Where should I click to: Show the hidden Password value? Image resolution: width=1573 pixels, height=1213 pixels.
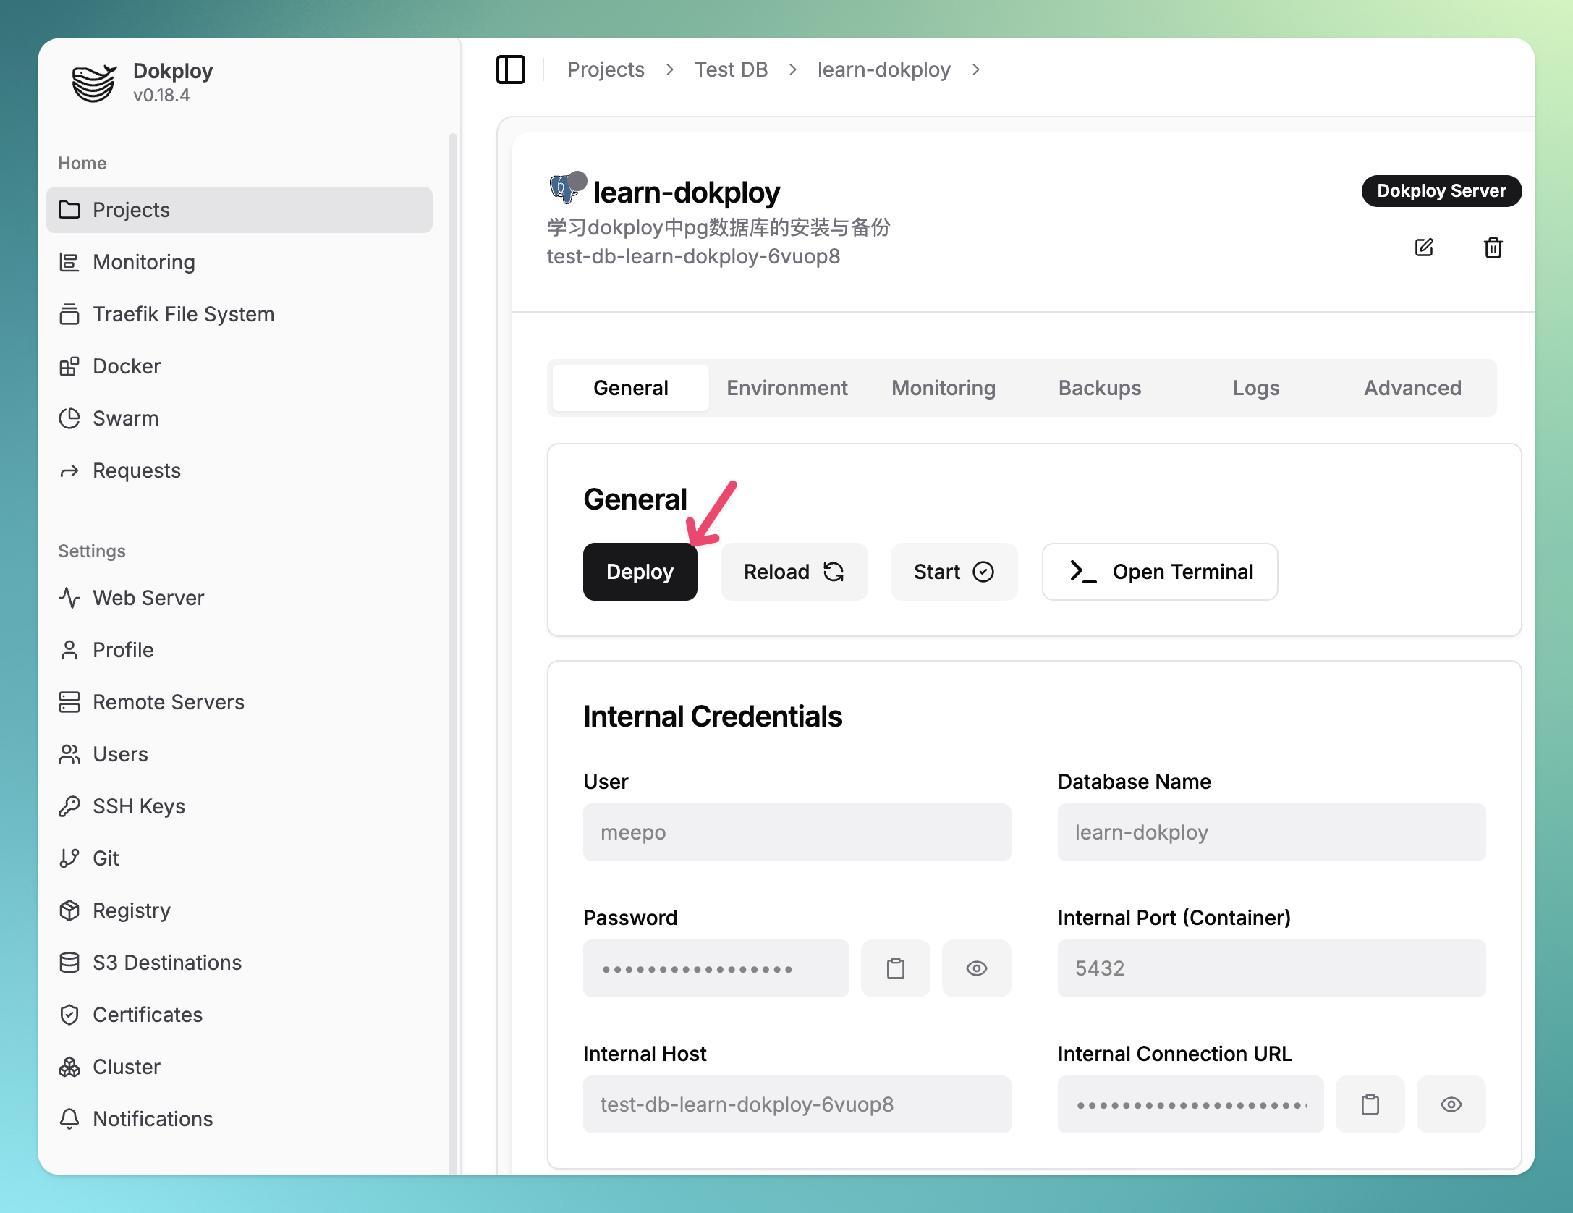tap(977, 968)
